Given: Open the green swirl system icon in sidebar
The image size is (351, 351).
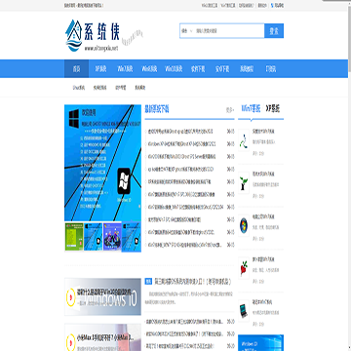Looking at the screenshot, I should click(x=244, y=140).
